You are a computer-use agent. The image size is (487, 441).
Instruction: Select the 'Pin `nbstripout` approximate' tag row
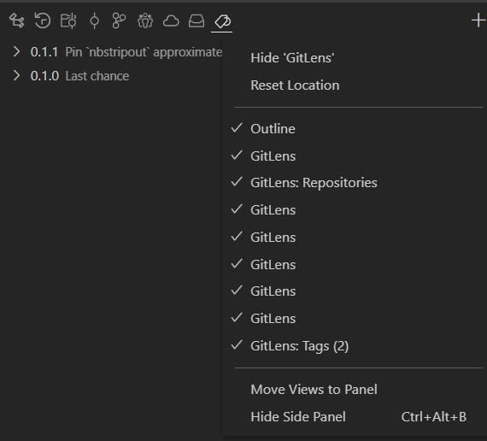click(111, 51)
